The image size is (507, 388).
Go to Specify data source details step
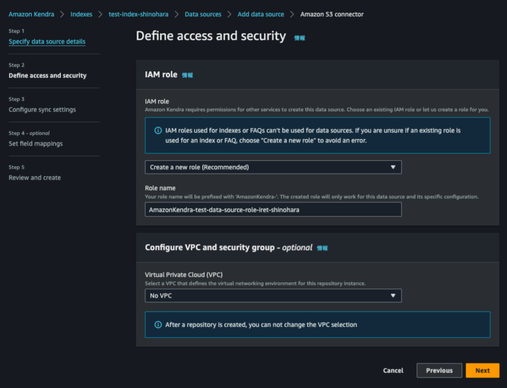pos(47,42)
